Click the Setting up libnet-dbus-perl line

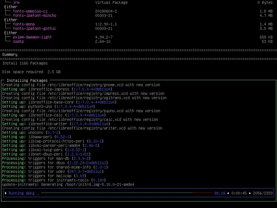[46, 154]
